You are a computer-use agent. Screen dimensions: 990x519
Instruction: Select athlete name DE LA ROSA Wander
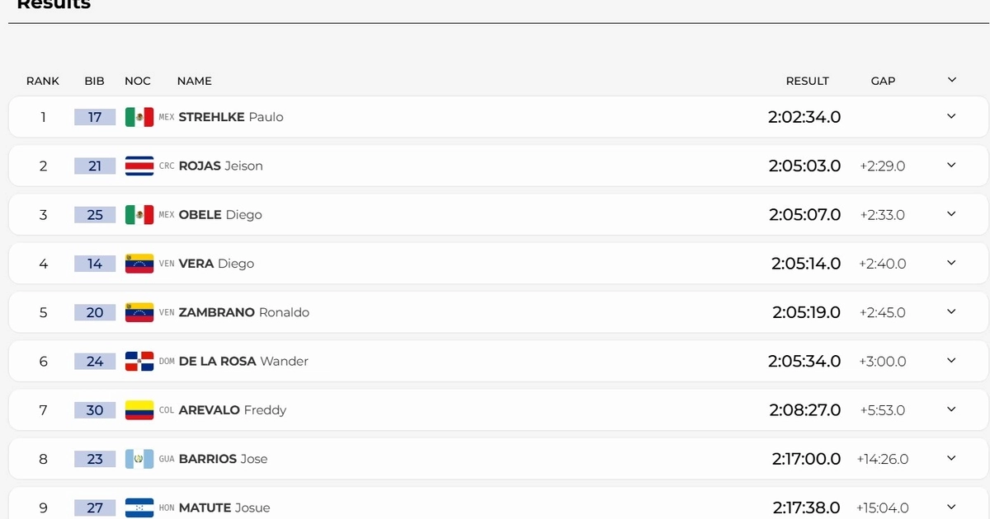coord(243,361)
